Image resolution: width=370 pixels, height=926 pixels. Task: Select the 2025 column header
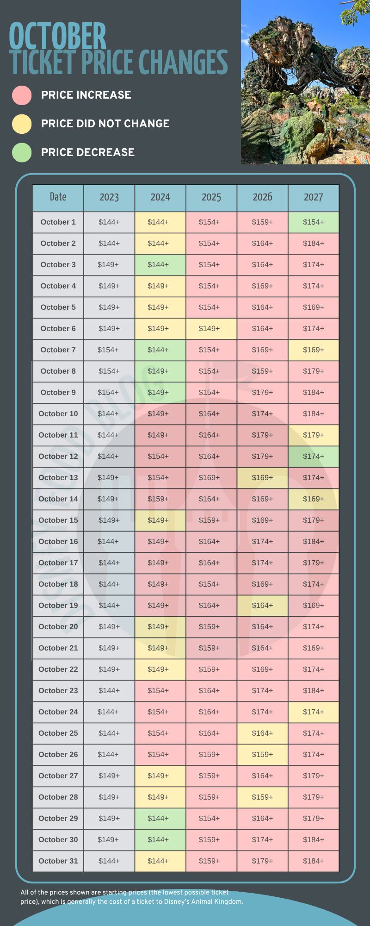211,198
